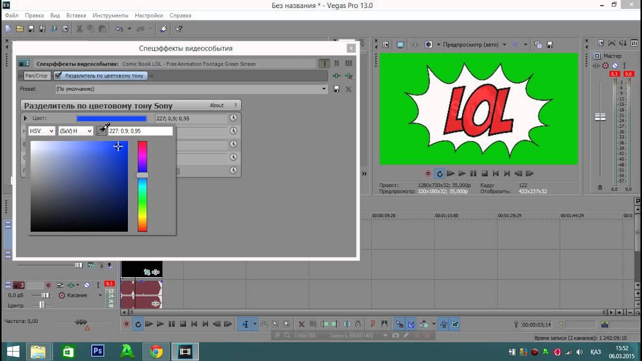Open the HSV color model dropdown
The image size is (642, 361).
click(x=41, y=131)
